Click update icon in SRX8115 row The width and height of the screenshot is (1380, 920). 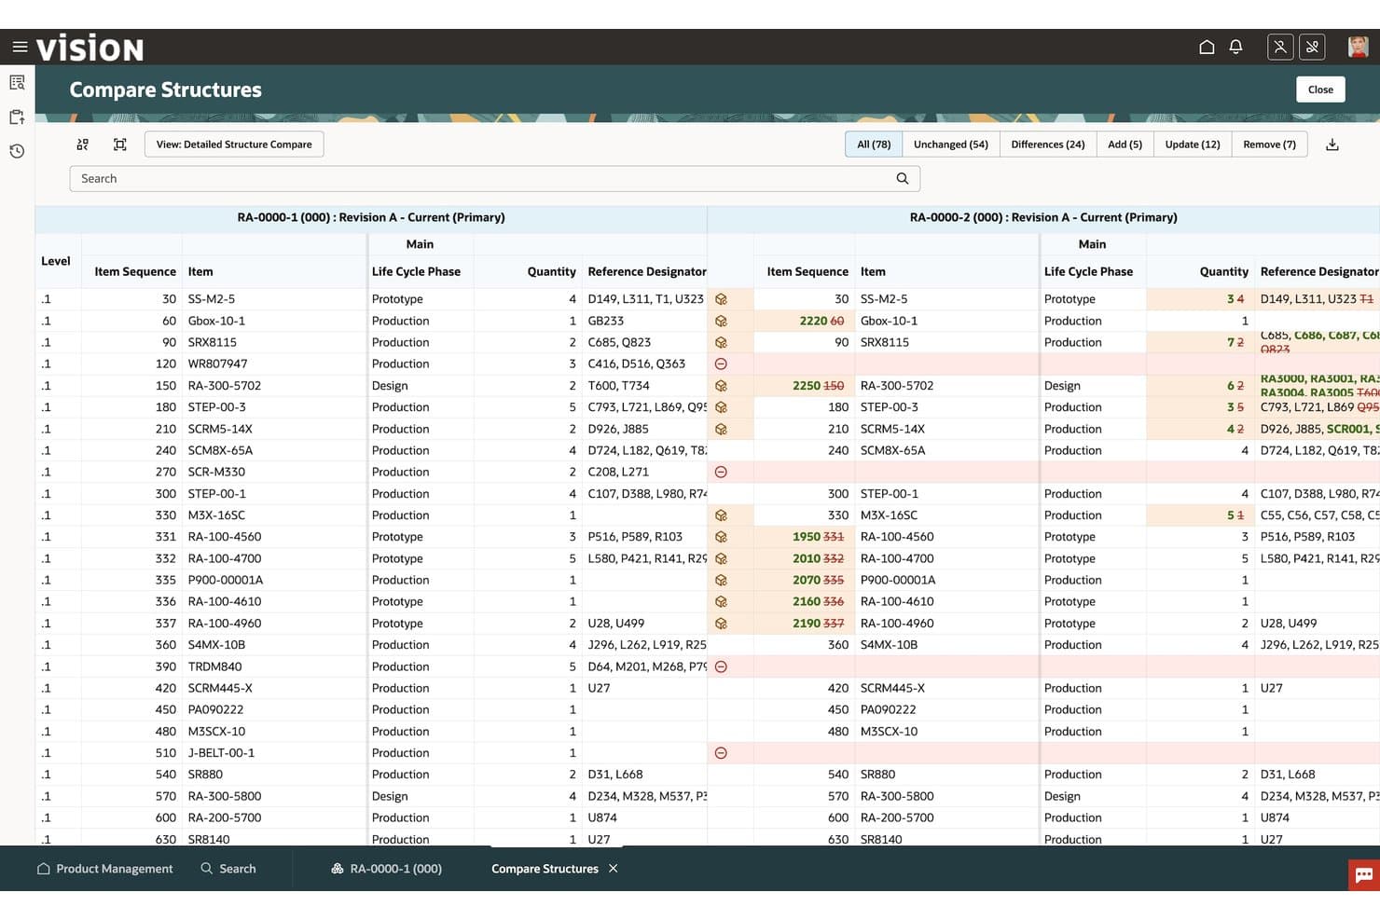[x=721, y=342]
